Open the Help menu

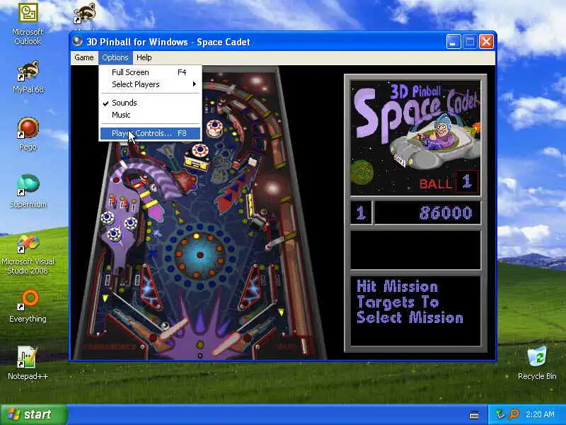pyautogui.click(x=144, y=57)
